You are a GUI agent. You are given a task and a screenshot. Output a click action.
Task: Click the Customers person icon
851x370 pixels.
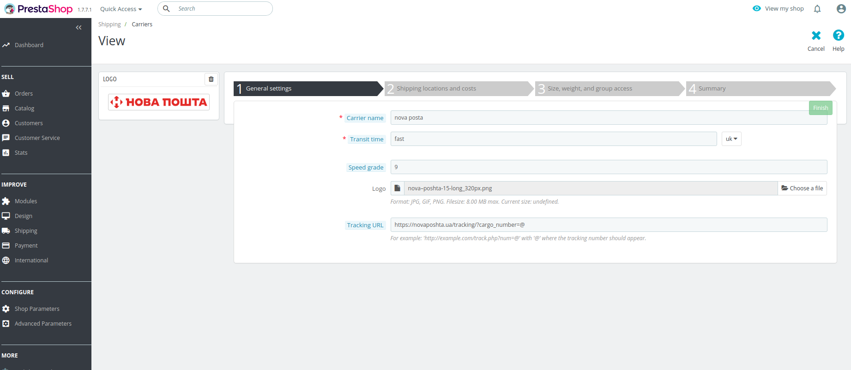click(x=6, y=123)
